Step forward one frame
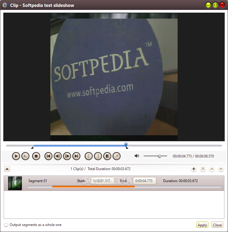Viewport: 228px width, 232px height. click(x=67, y=156)
